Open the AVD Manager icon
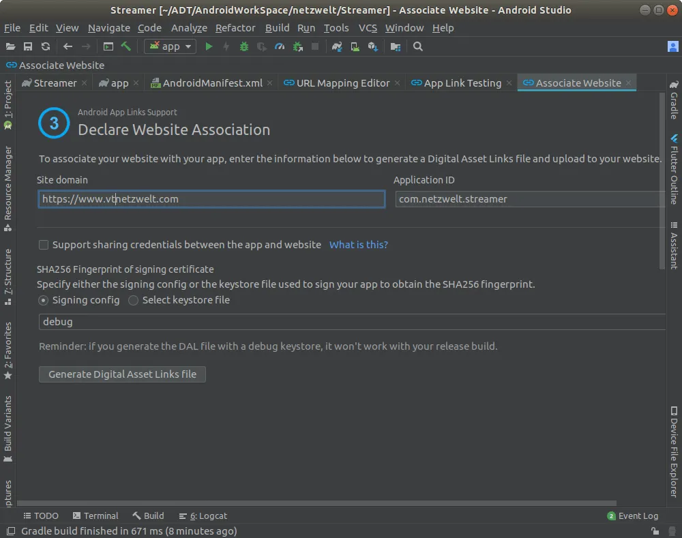Viewport: 682px width, 538px height. point(355,46)
